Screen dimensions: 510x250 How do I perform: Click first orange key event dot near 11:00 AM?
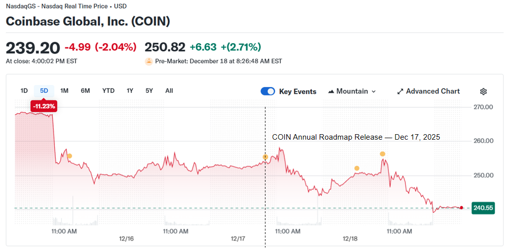[x=69, y=156]
